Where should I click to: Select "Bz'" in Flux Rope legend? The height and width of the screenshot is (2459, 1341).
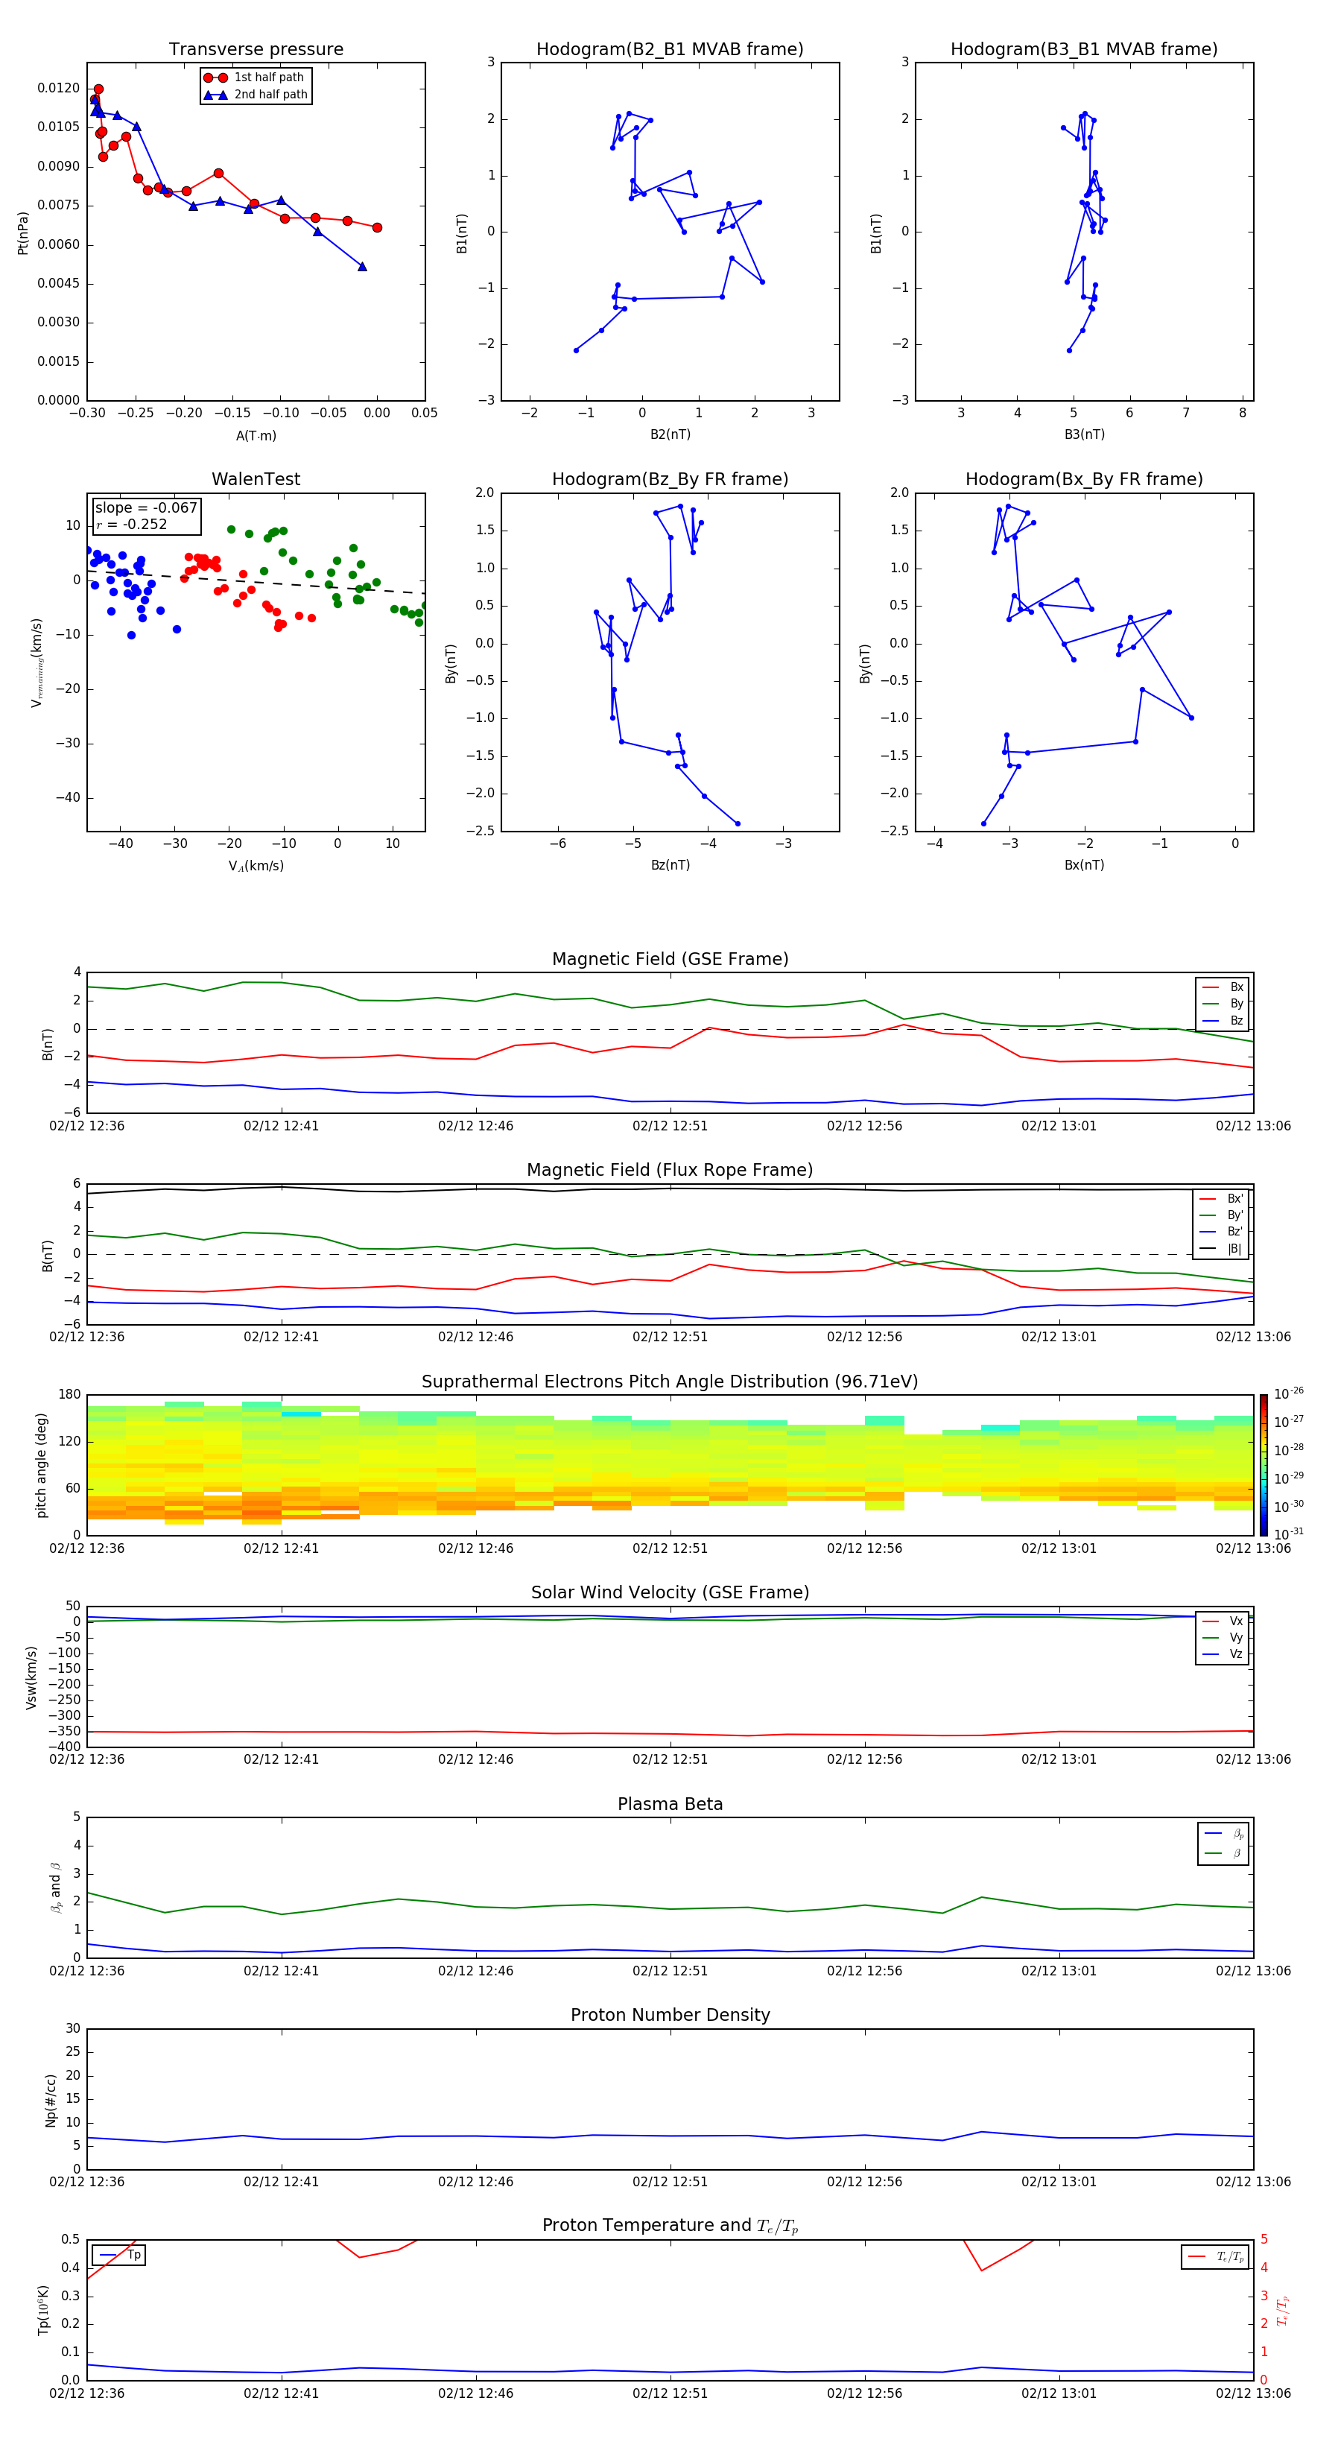1222,1232
